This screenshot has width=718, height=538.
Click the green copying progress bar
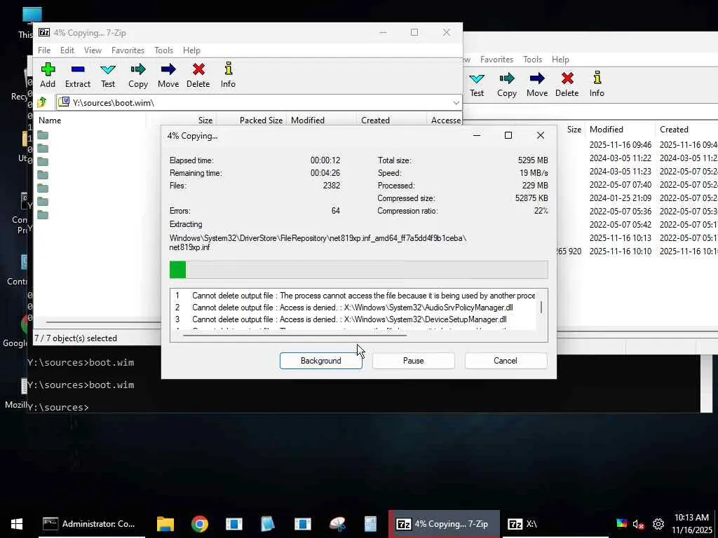pos(358,270)
